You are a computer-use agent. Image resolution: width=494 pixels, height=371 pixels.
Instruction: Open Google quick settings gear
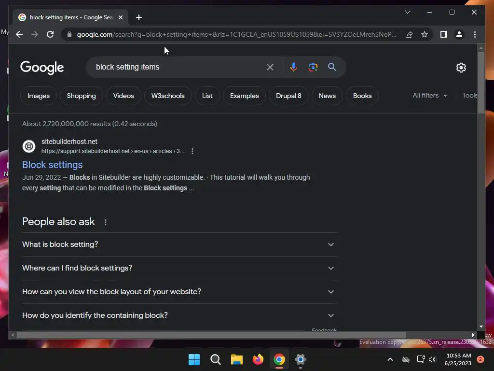pos(461,68)
